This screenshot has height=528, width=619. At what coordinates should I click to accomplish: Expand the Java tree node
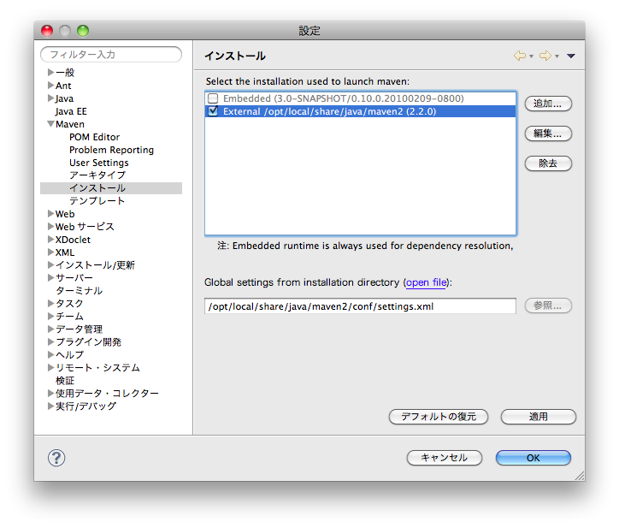(50, 98)
